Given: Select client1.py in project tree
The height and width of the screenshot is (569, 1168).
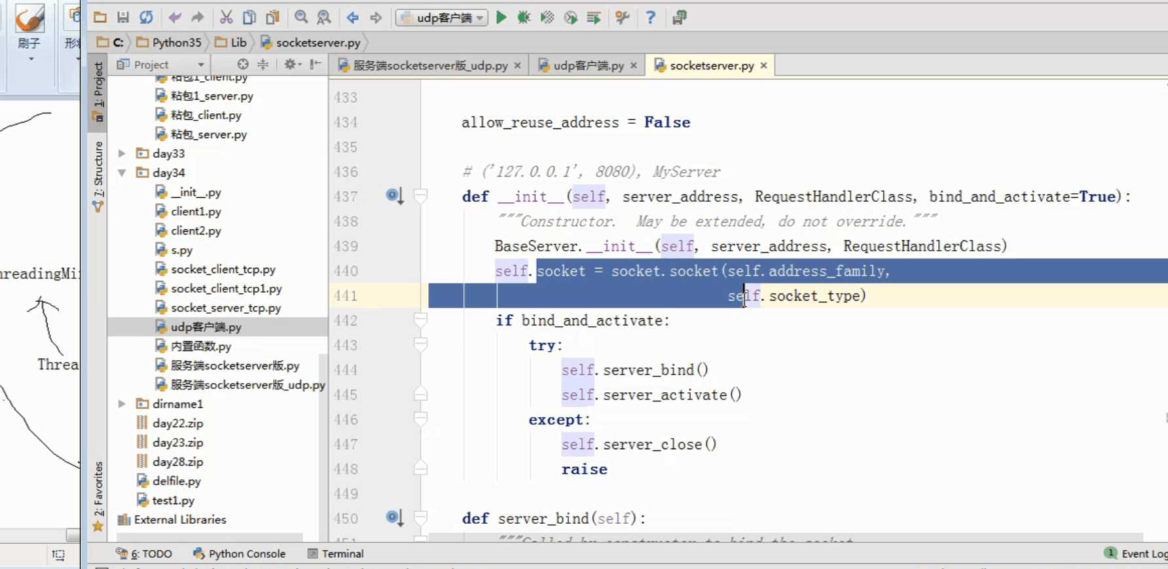Looking at the screenshot, I should point(189,211).
